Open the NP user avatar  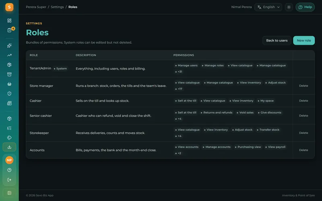(9, 160)
